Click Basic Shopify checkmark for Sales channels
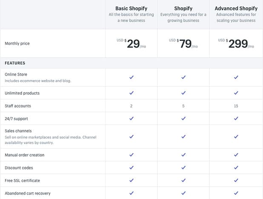 (131, 136)
